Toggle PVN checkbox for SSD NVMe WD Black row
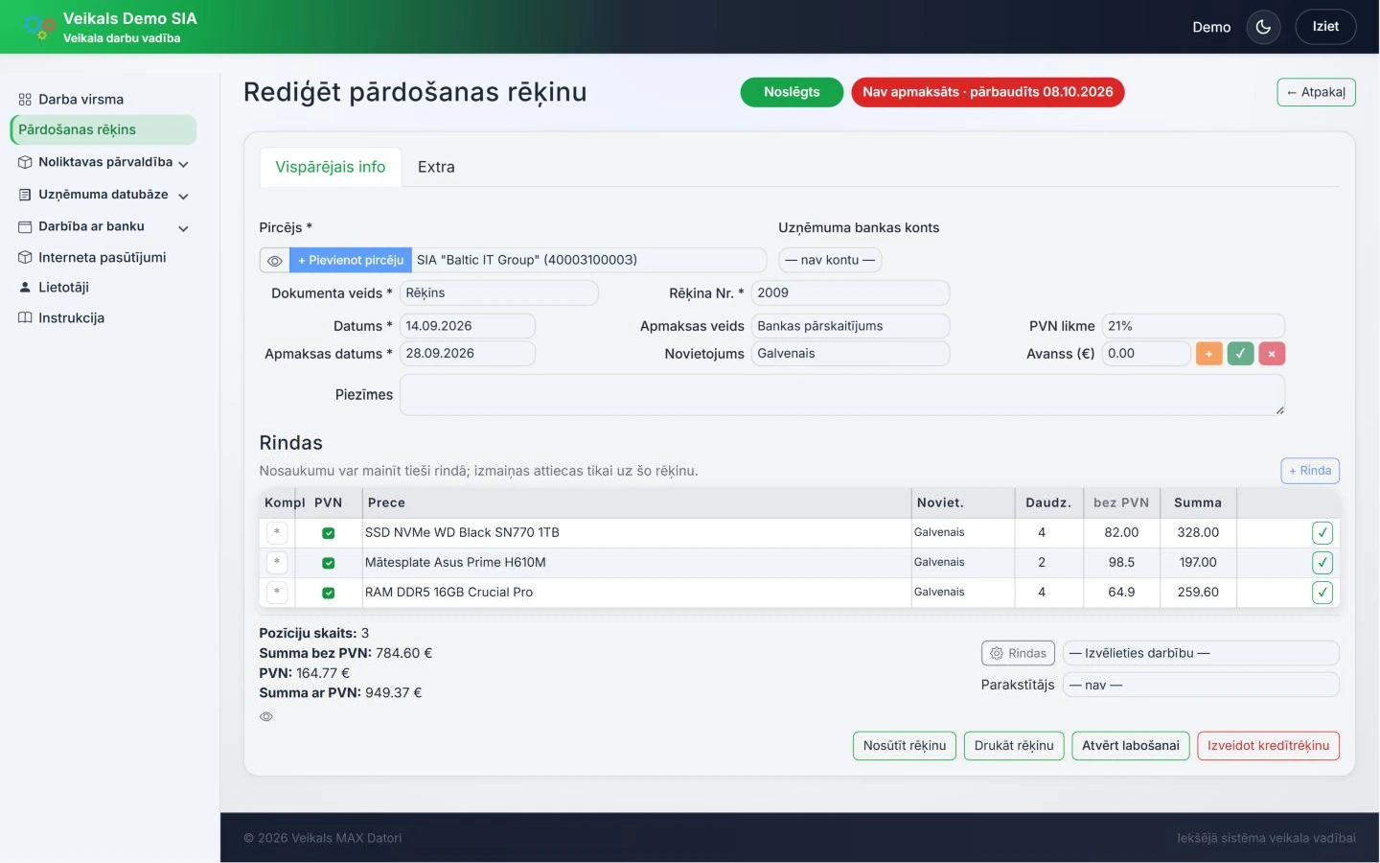 (329, 533)
